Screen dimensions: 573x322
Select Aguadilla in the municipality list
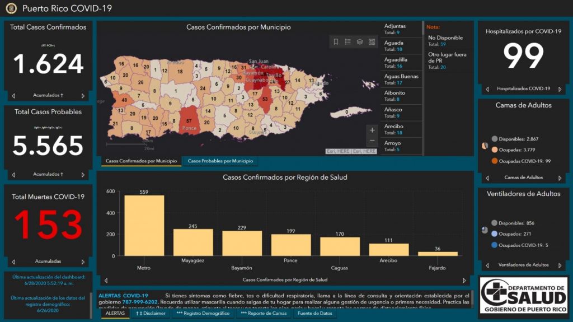tap(401, 63)
